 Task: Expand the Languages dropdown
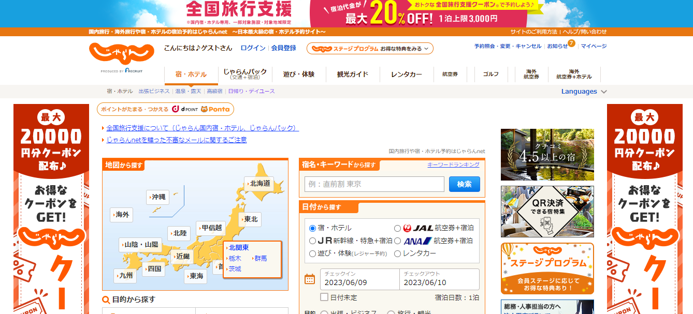[x=584, y=92]
